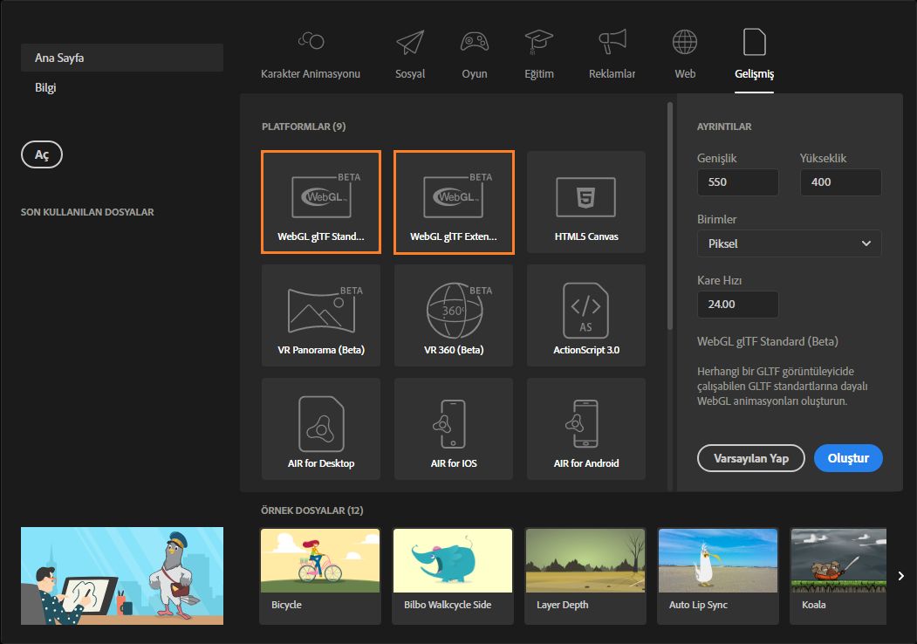Choose AIR for iOS platform
Viewport: 917px width, 644px height.
pos(454,428)
